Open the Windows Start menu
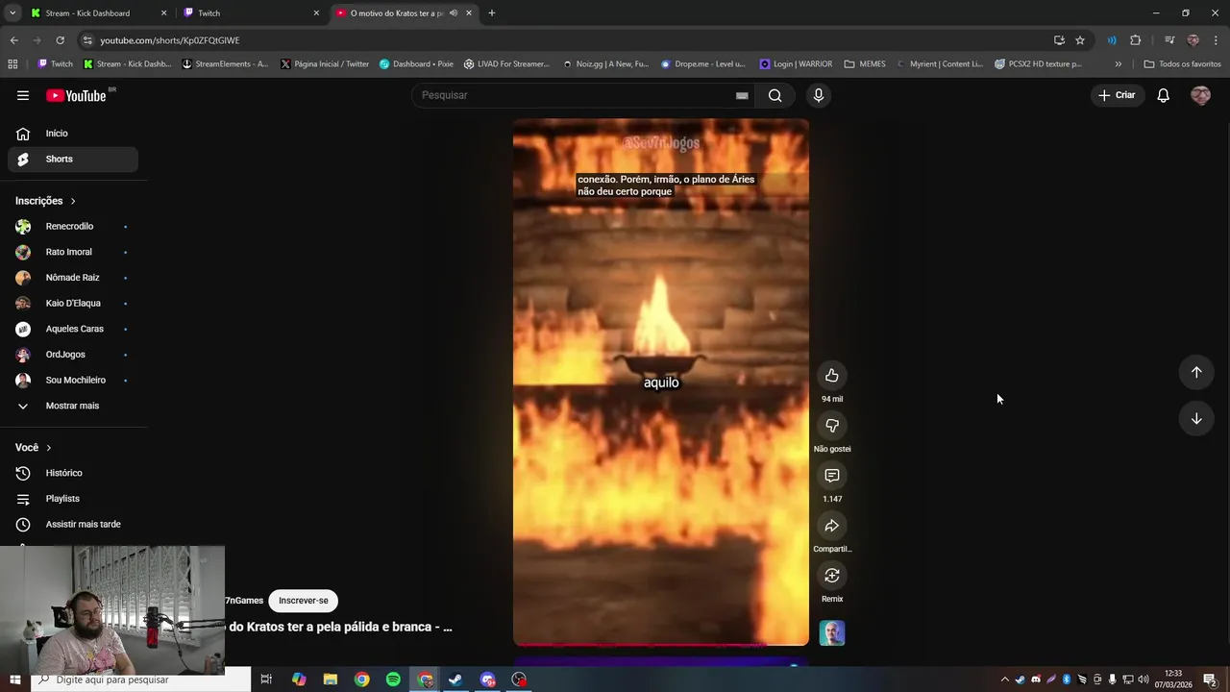The image size is (1230, 692). tap(14, 680)
